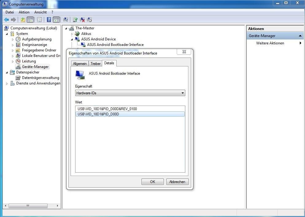Click the Lokale Benutzer users icon

point(18,56)
